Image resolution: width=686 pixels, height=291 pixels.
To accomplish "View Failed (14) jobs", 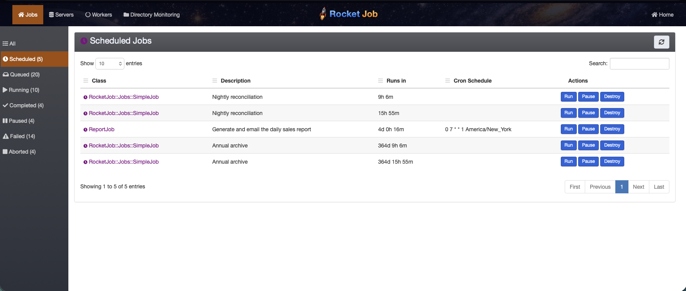I will [34, 136].
